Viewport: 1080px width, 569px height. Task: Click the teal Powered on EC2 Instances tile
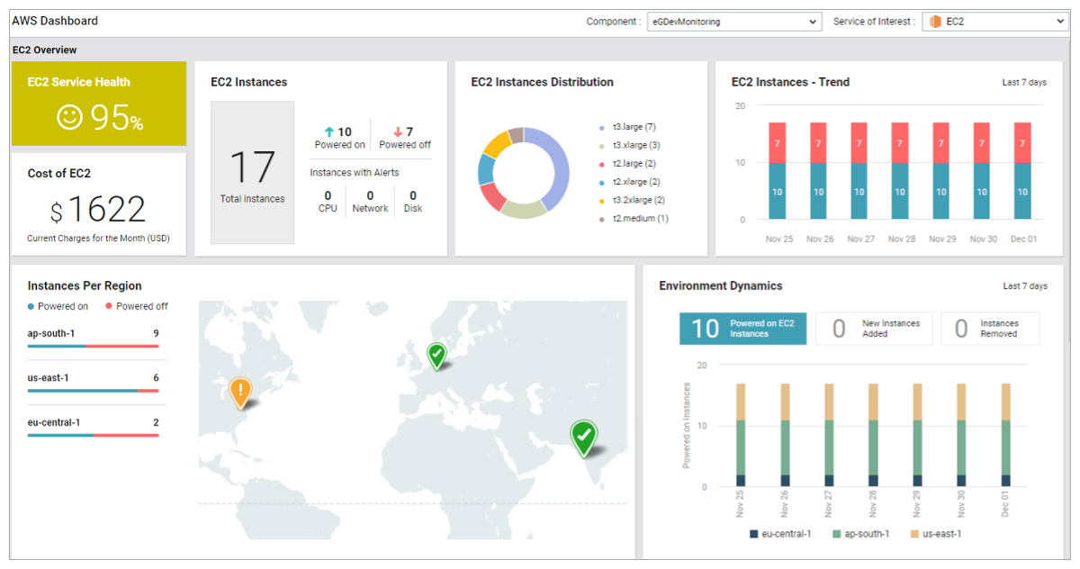742,329
